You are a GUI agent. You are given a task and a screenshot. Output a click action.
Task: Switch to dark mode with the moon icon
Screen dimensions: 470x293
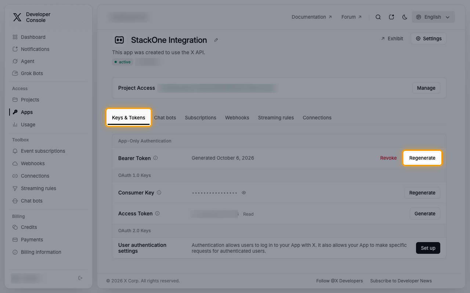[405, 17]
